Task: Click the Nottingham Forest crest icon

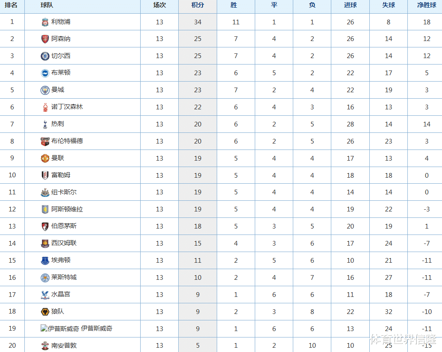Action: [45, 107]
